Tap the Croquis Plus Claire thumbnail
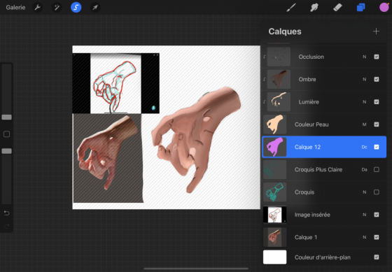392x272 pixels. (x=274, y=170)
